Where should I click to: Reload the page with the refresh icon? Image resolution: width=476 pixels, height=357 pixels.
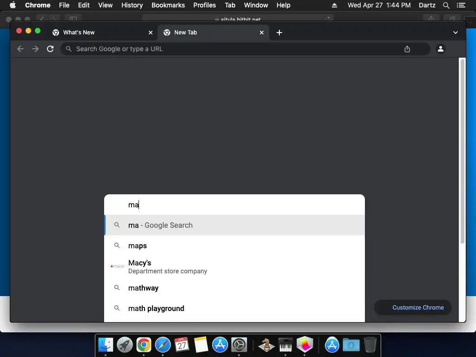click(50, 49)
